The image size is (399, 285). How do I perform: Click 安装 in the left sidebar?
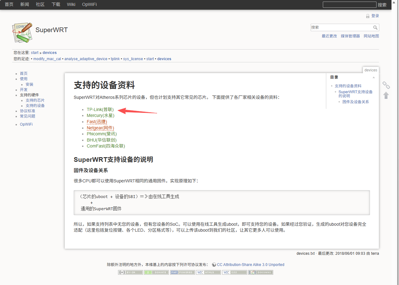coord(29,85)
